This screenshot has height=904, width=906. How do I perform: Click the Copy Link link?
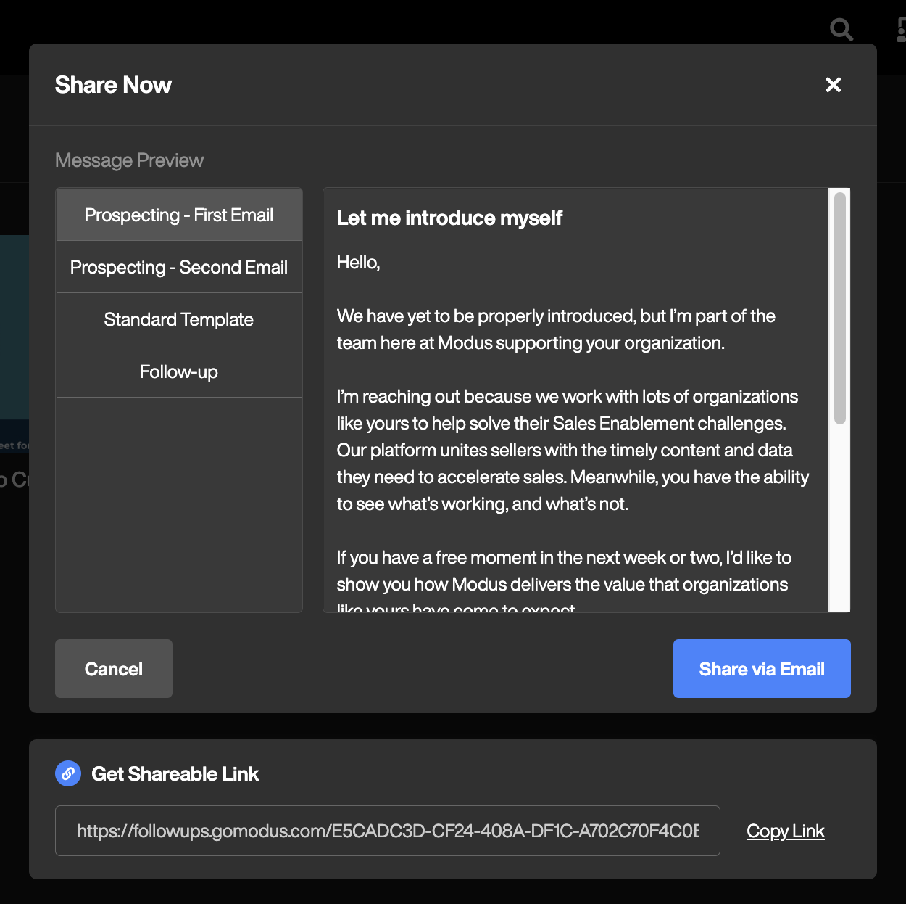(786, 831)
